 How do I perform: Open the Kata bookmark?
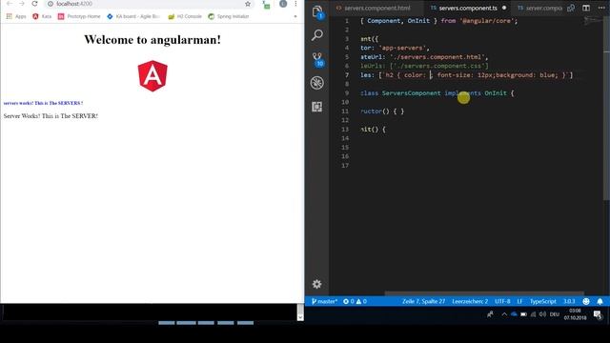42,16
